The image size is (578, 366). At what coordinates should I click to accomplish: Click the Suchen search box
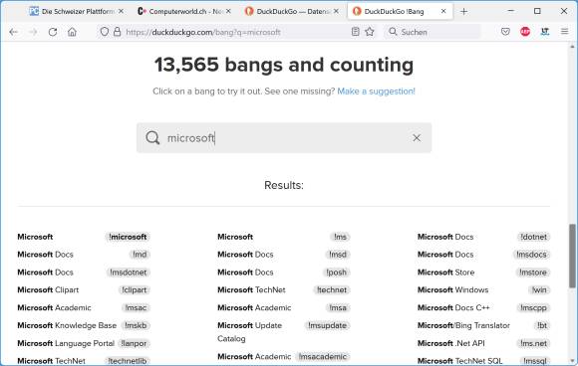pos(433,32)
